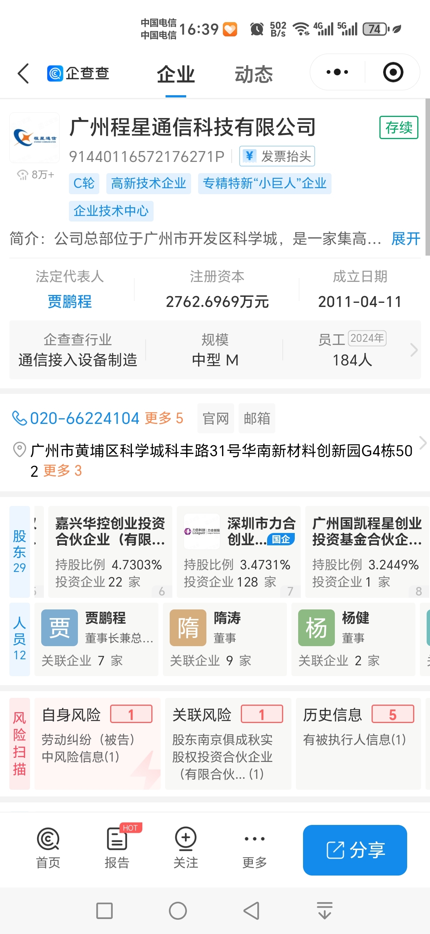Viewport: 430px width, 934px height.
Task: Open 关联风险 related-risk card
Action: point(228,744)
